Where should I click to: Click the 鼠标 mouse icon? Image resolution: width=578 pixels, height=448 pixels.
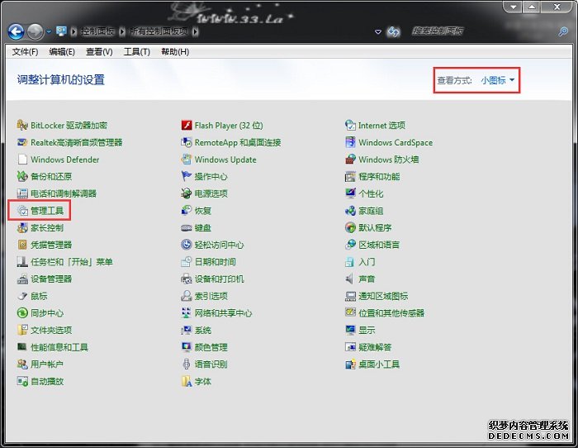point(22,296)
